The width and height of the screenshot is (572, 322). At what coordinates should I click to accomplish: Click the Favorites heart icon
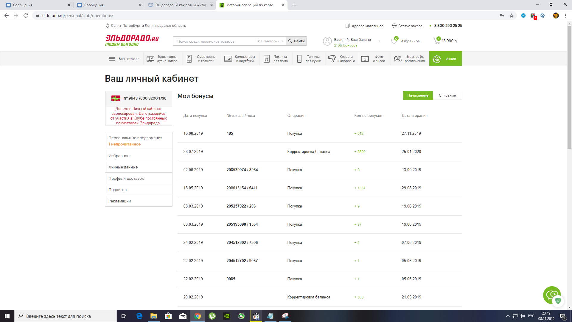pyautogui.click(x=394, y=41)
